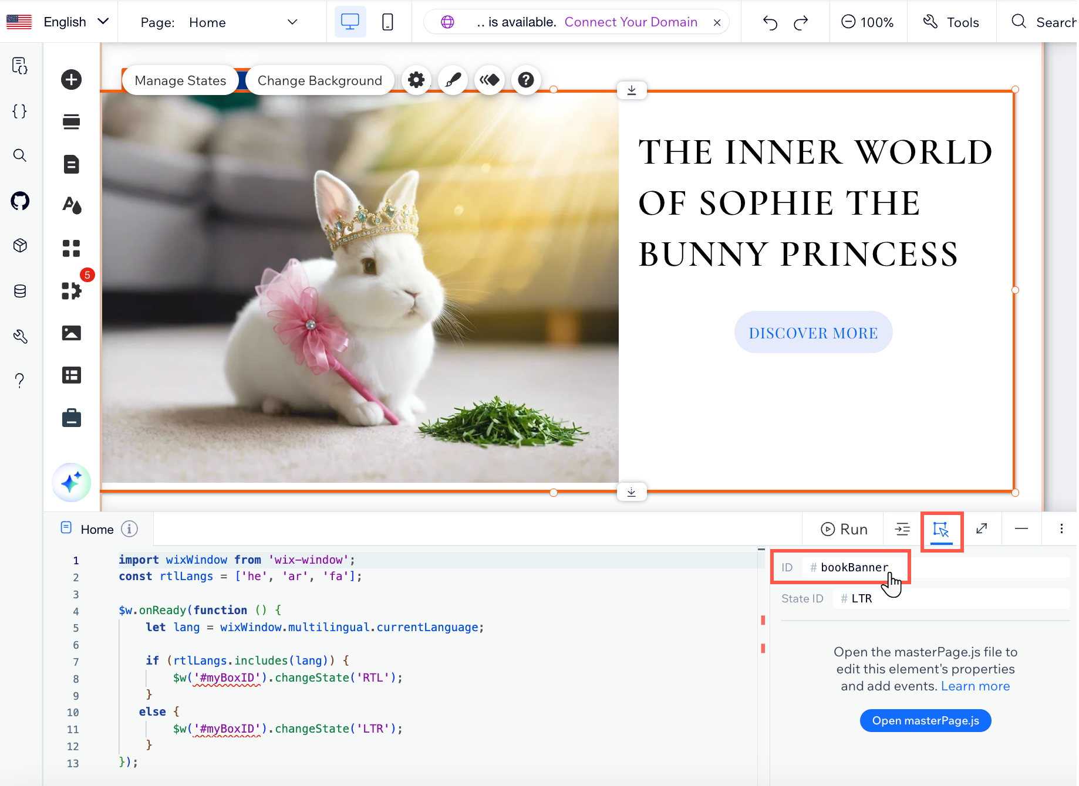Open the banner settings gear icon
This screenshot has height=786, width=1079.
(x=416, y=80)
